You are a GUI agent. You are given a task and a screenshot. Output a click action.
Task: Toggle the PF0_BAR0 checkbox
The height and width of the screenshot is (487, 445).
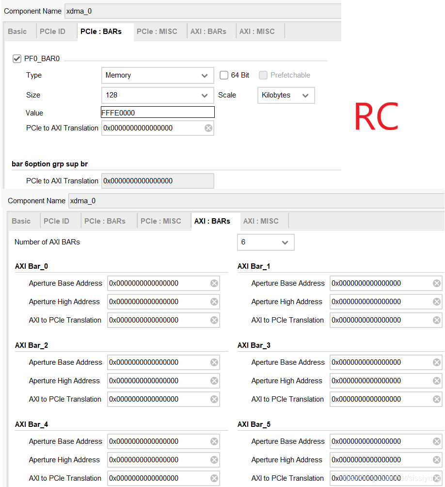[17, 59]
